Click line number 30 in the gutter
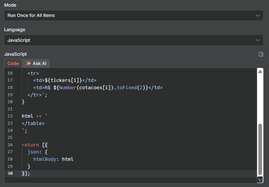This screenshot has height=187, width=269. [x=10, y=173]
